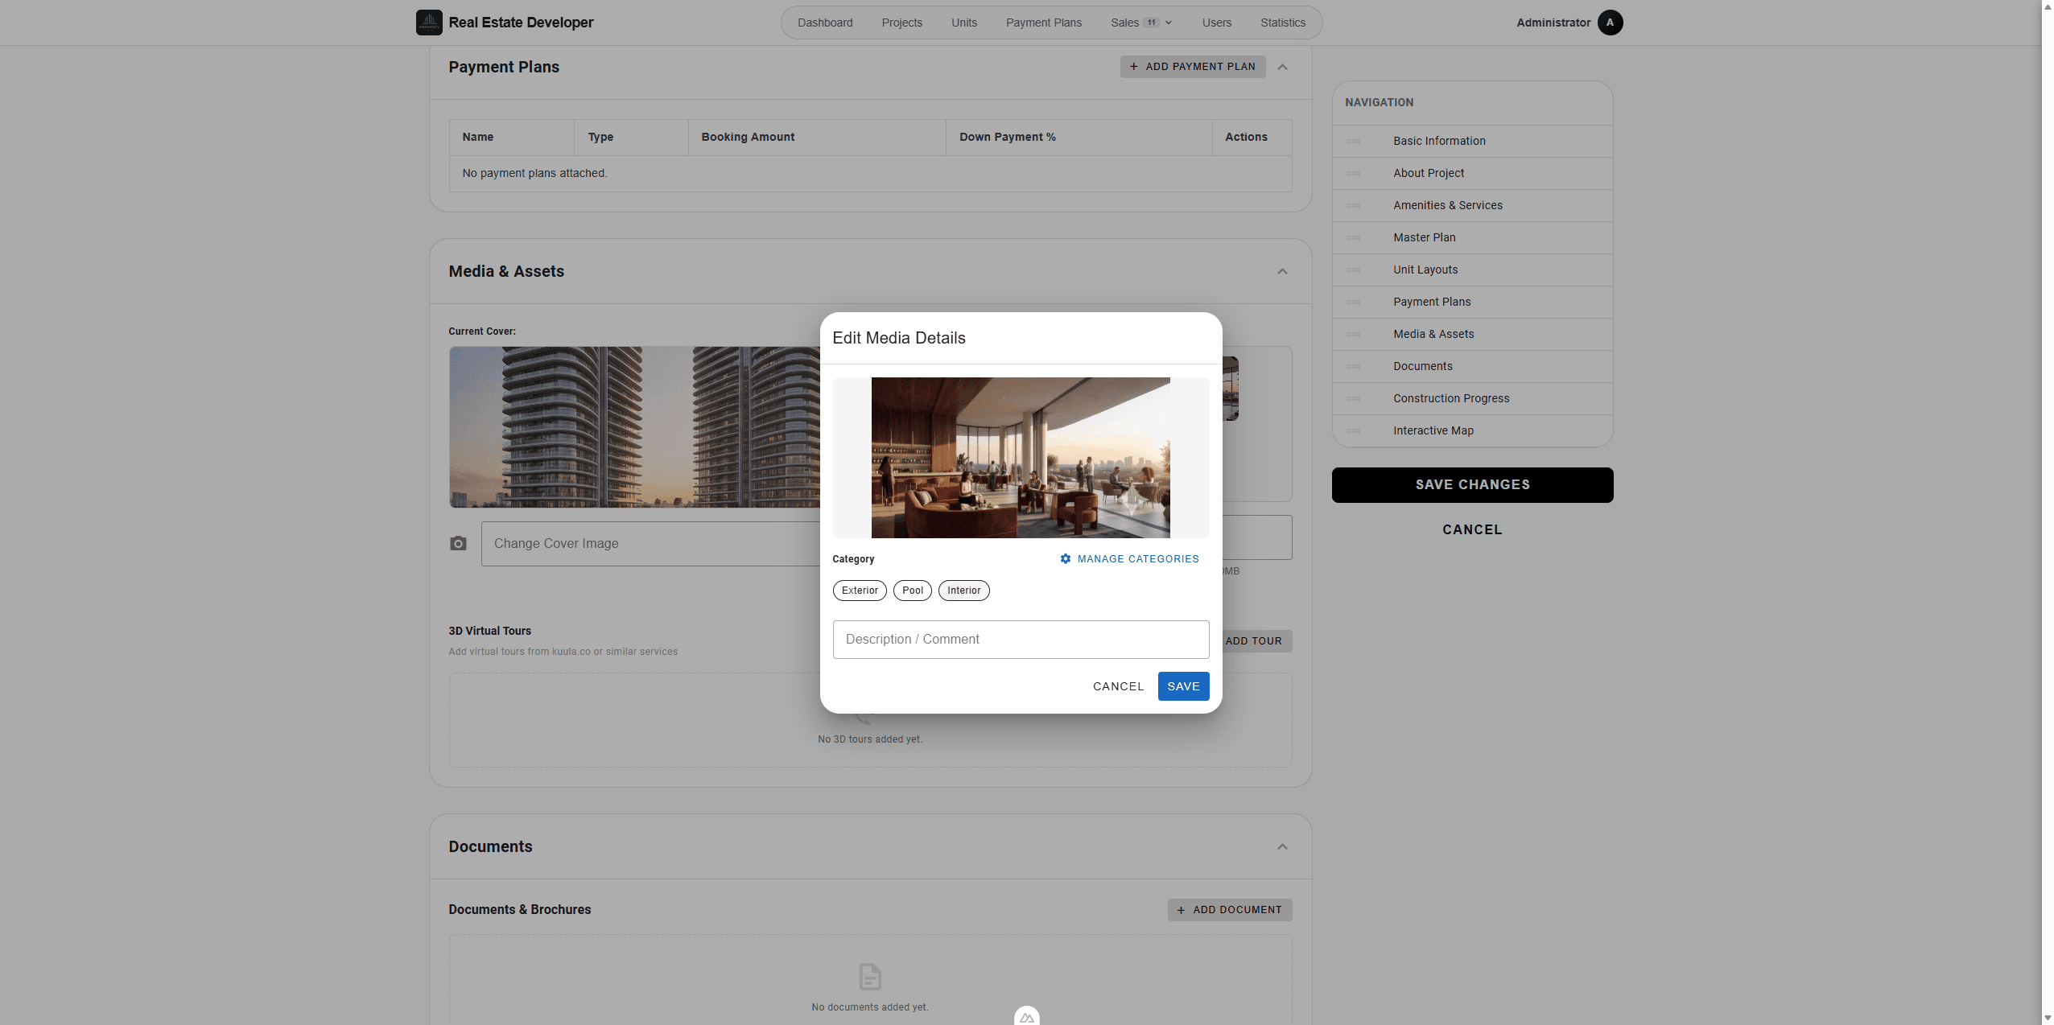Jump to About Project section

coord(1472,174)
